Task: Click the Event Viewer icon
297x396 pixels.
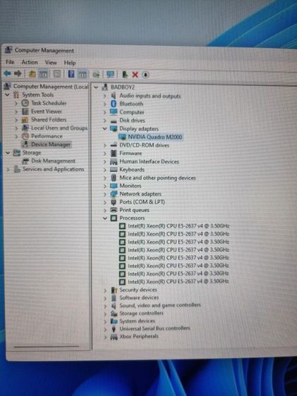Action: click(x=25, y=111)
